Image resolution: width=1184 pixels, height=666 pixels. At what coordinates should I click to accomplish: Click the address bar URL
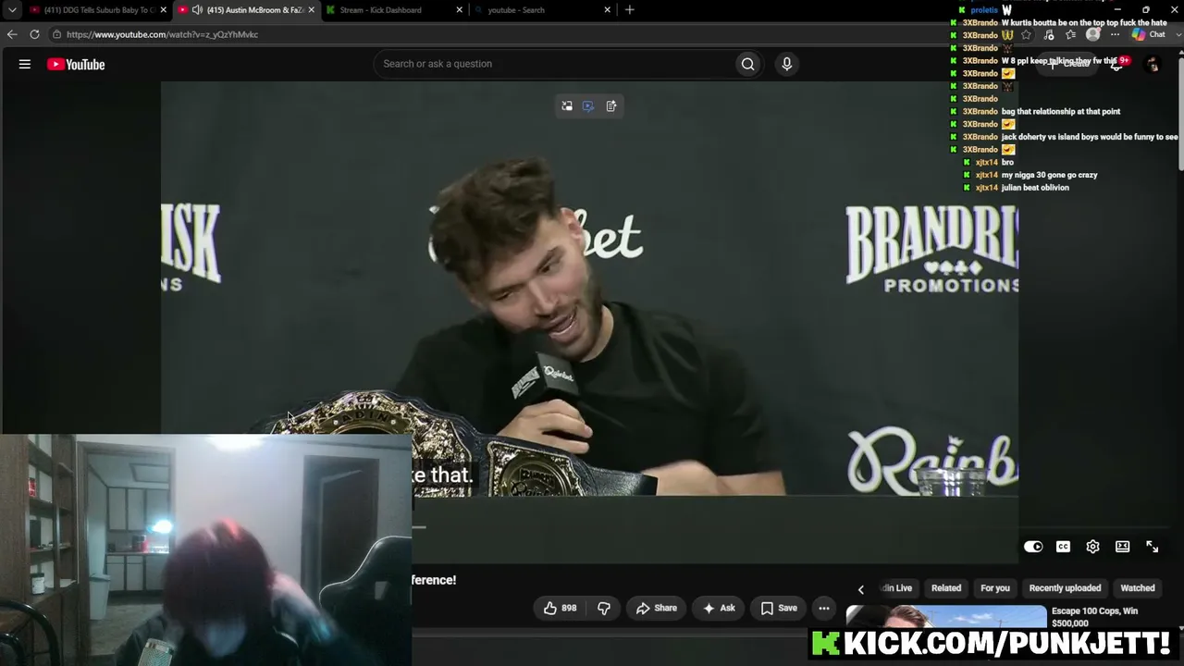pyautogui.click(x=162, y=34)
